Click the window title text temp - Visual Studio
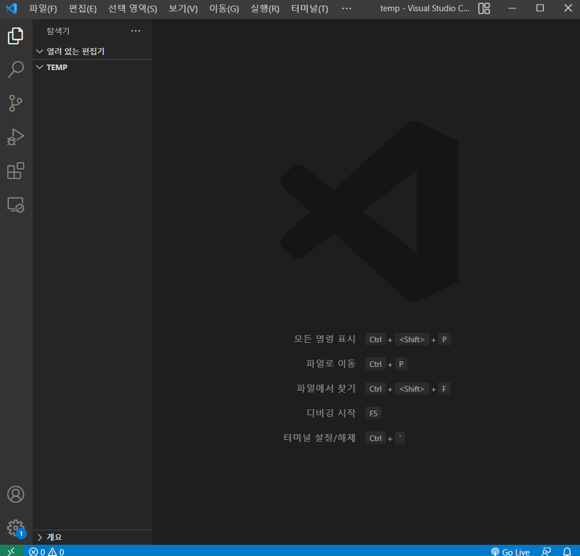Viewport: 580px width, 556px height. pyautogui.click(x=425, y=8)
